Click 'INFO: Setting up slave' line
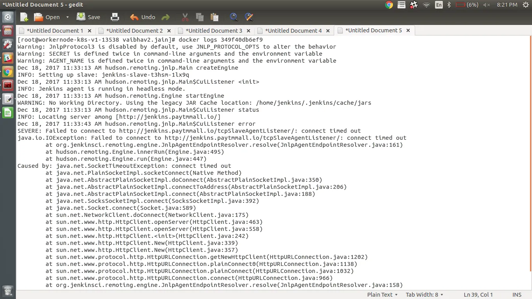 point(103,75)
